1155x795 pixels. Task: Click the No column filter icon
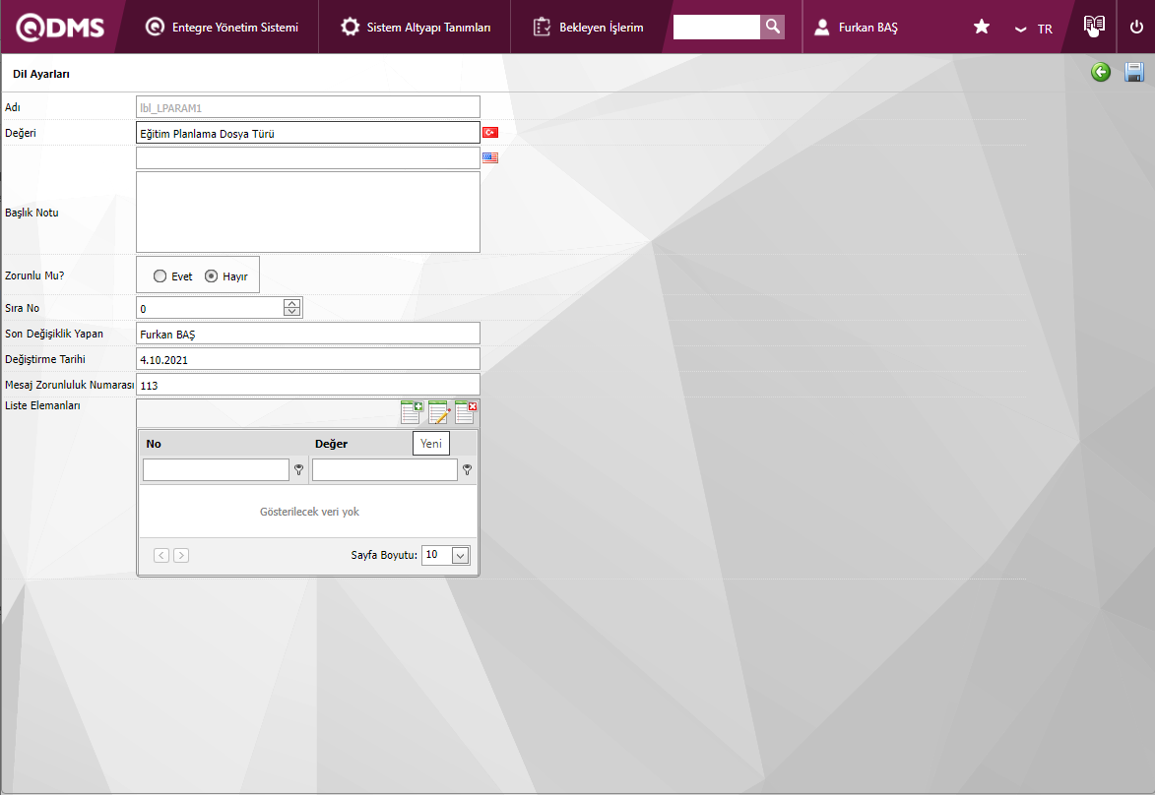click(x=298, y=471)
